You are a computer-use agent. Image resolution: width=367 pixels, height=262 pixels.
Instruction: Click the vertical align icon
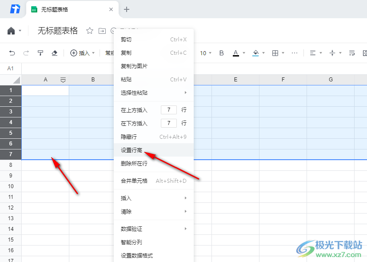332,53
